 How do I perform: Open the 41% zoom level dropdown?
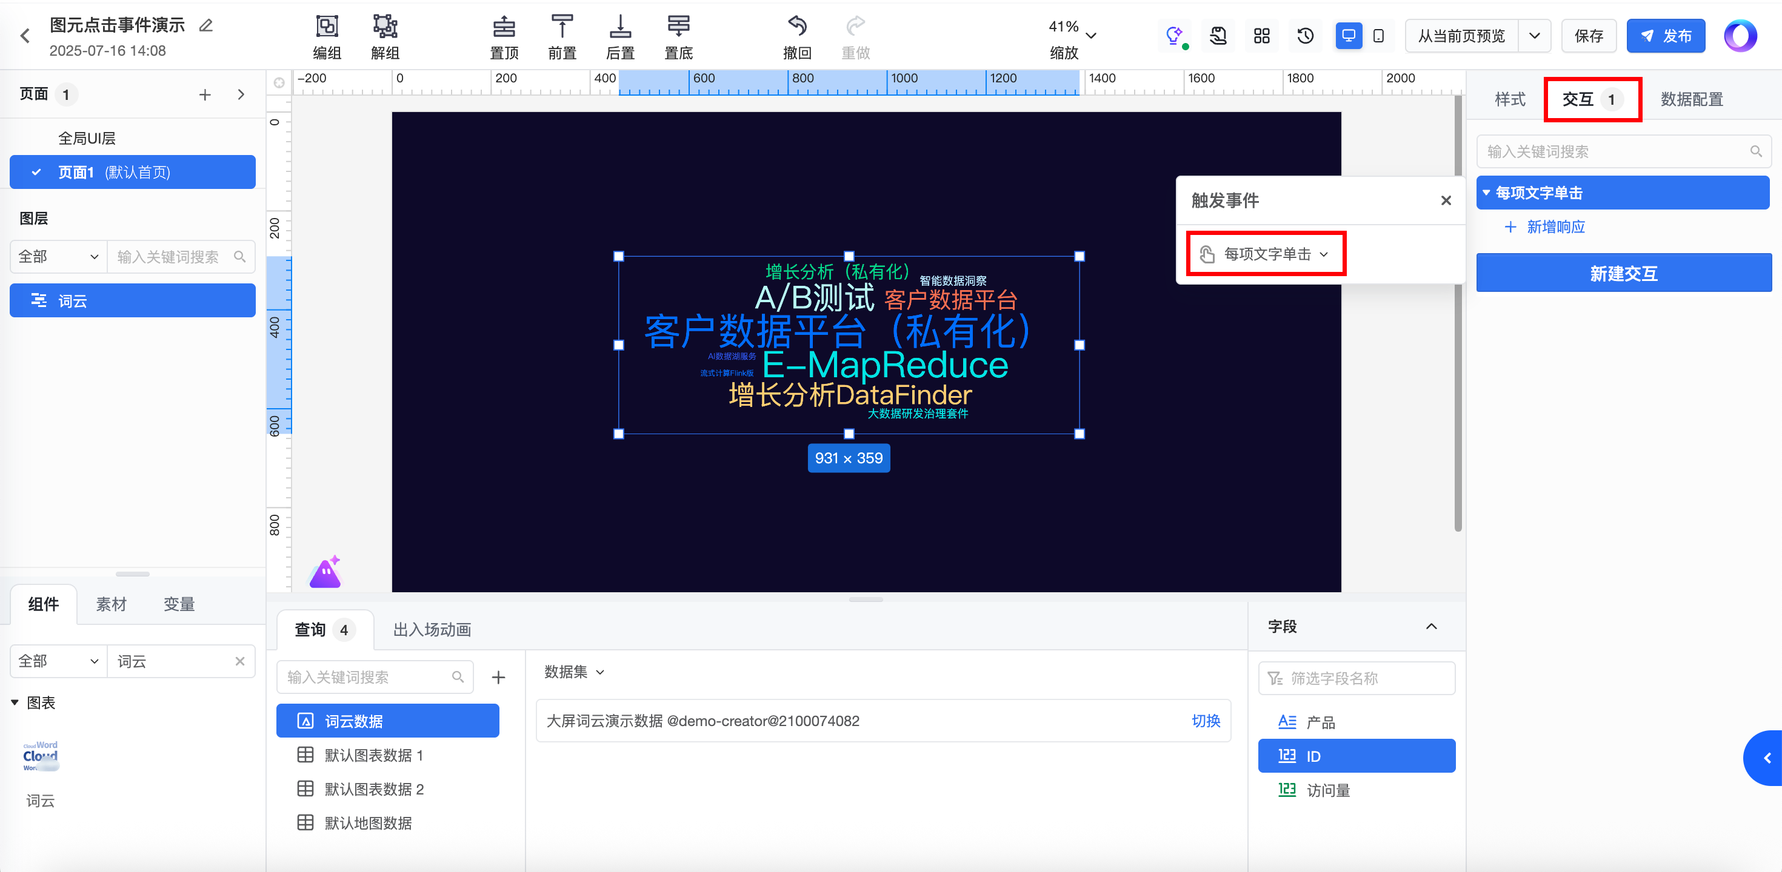pos(1091,36)
